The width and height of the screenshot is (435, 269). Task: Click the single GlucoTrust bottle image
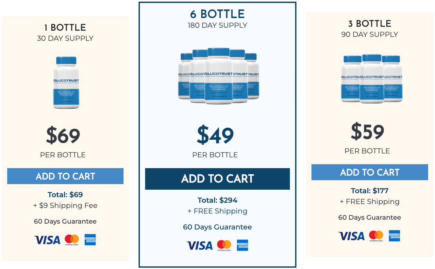(x=66, y=82)
